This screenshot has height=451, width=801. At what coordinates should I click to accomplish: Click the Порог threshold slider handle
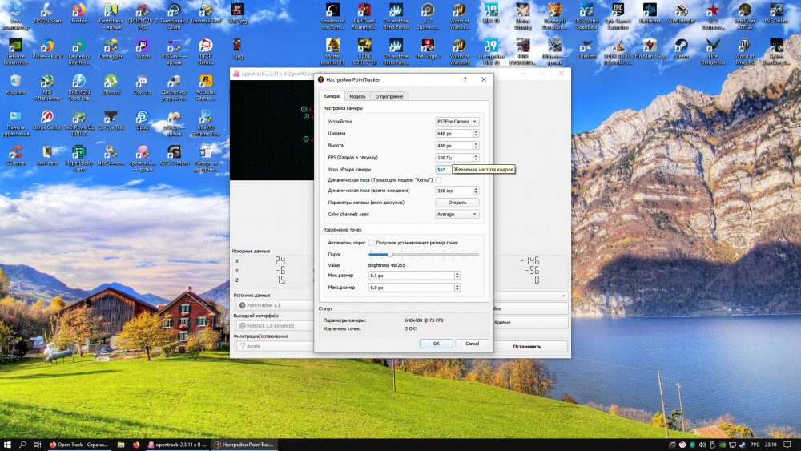coord(389,254)
